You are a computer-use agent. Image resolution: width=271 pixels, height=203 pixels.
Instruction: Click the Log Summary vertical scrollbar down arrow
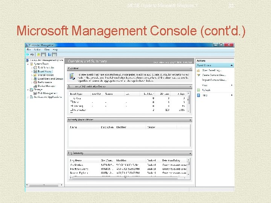coord(188,174)
